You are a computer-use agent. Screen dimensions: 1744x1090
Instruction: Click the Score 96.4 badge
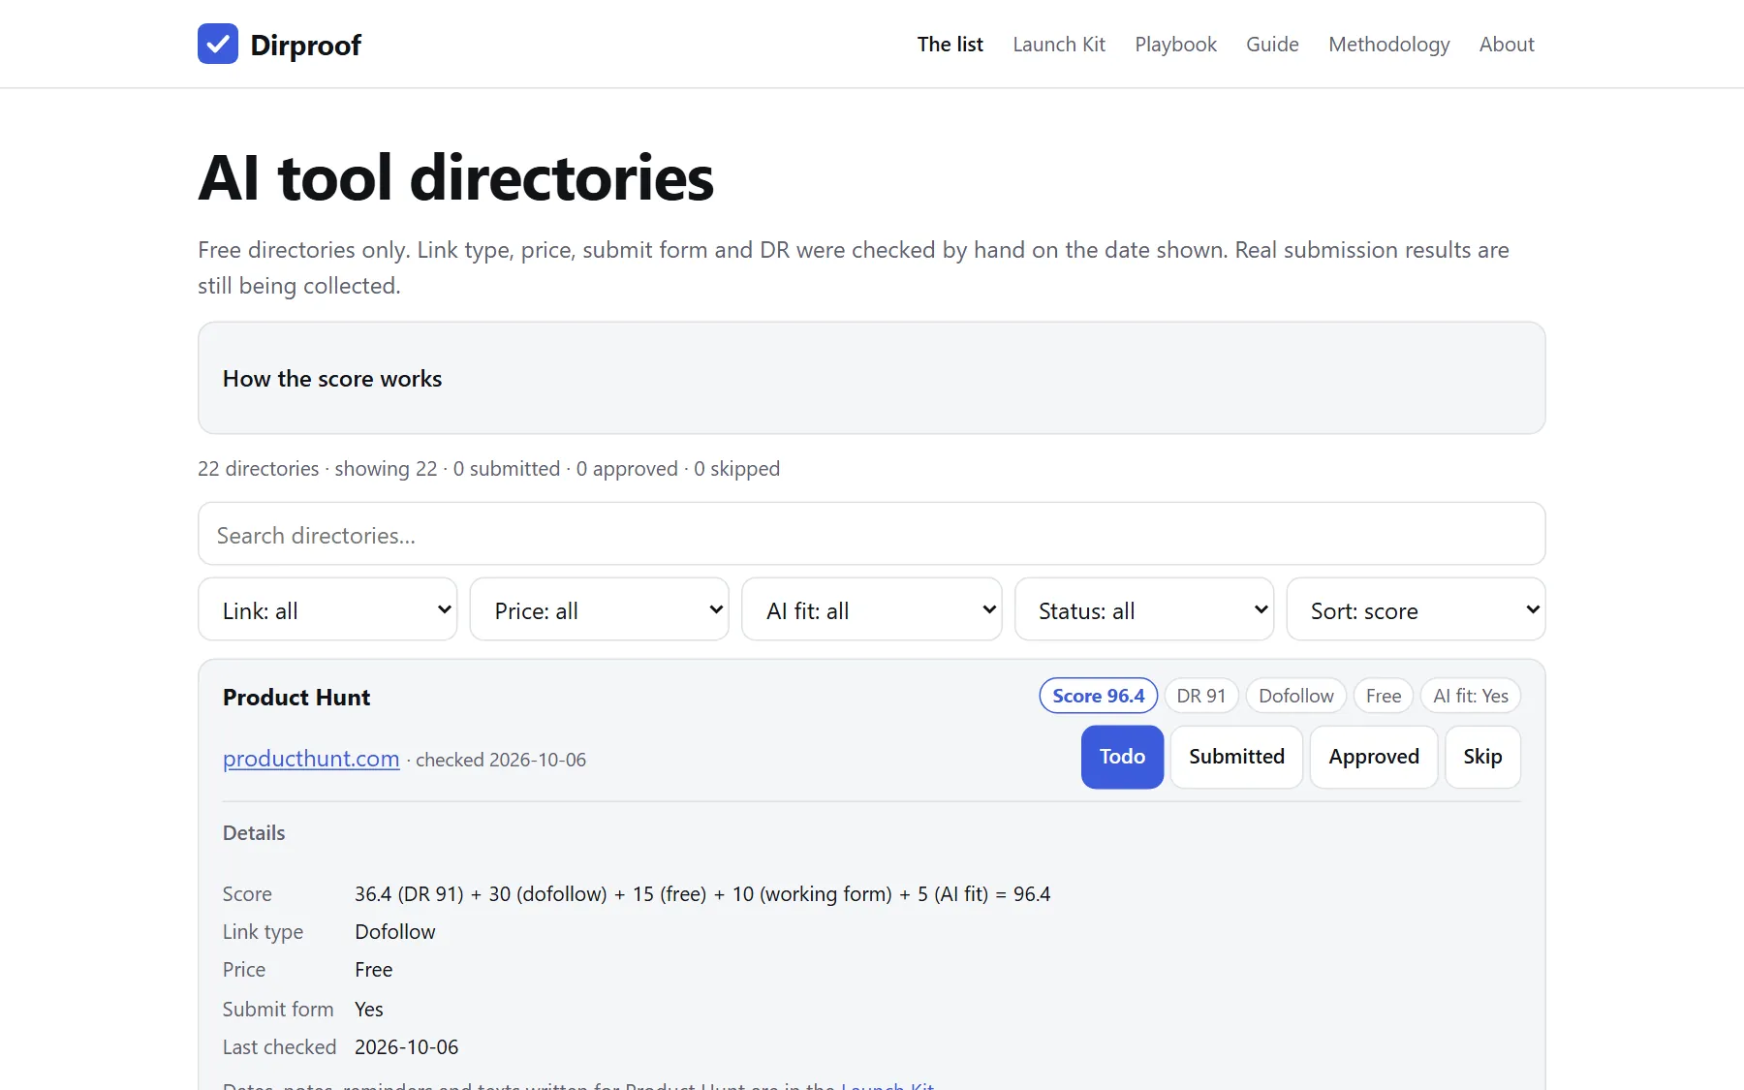[x=1099, y=696]
